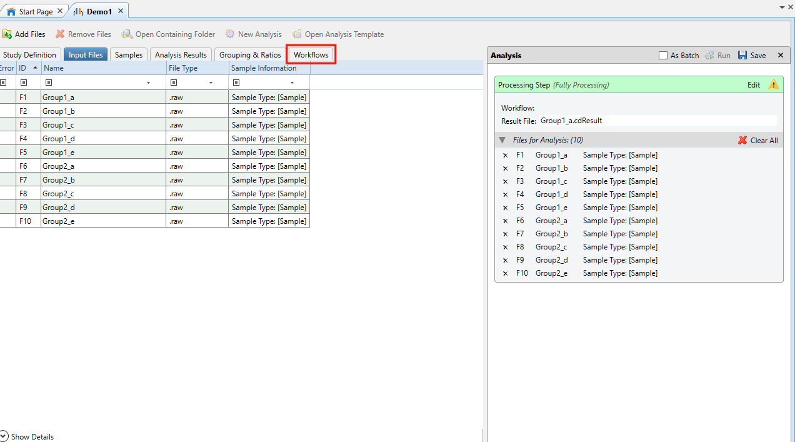The width and height of the screenshot is (795, 442).
Task: Click the File Type column header
Action: click(x=197, y=68)
